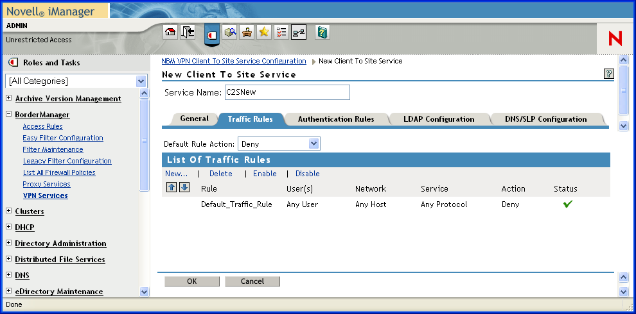Expand the DNS category
The image size is (636, 314).
(x=8, y=275)
